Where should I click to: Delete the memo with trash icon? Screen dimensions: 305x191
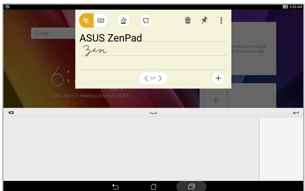(x=188, y=20)
